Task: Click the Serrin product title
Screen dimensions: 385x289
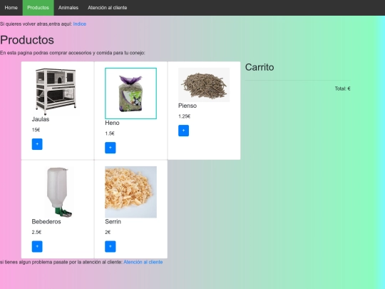Action: tap(113, 221)
